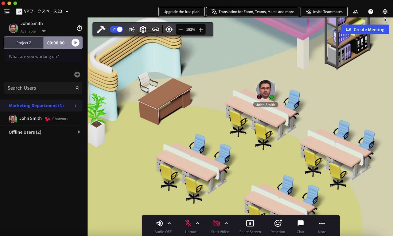Click John Smith's avatar on the office floor

click(266, 89)
